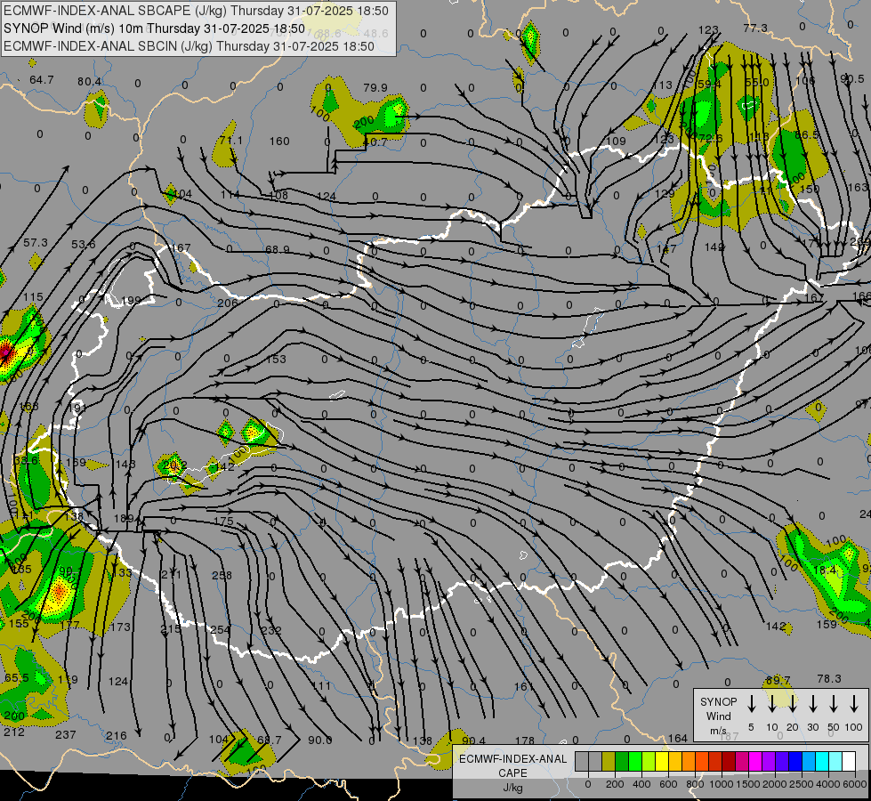
Task: Click the 100 m/s wind arrow in legend
Action: coord(854,704)
